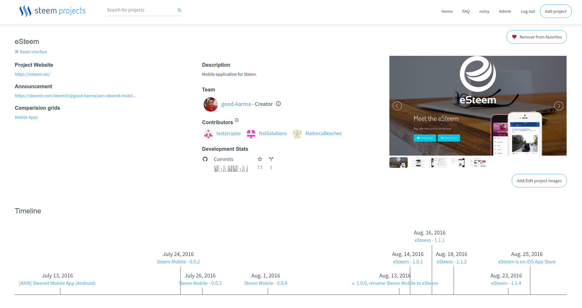
Task: Open the Admin page
Action: point(505,11)
